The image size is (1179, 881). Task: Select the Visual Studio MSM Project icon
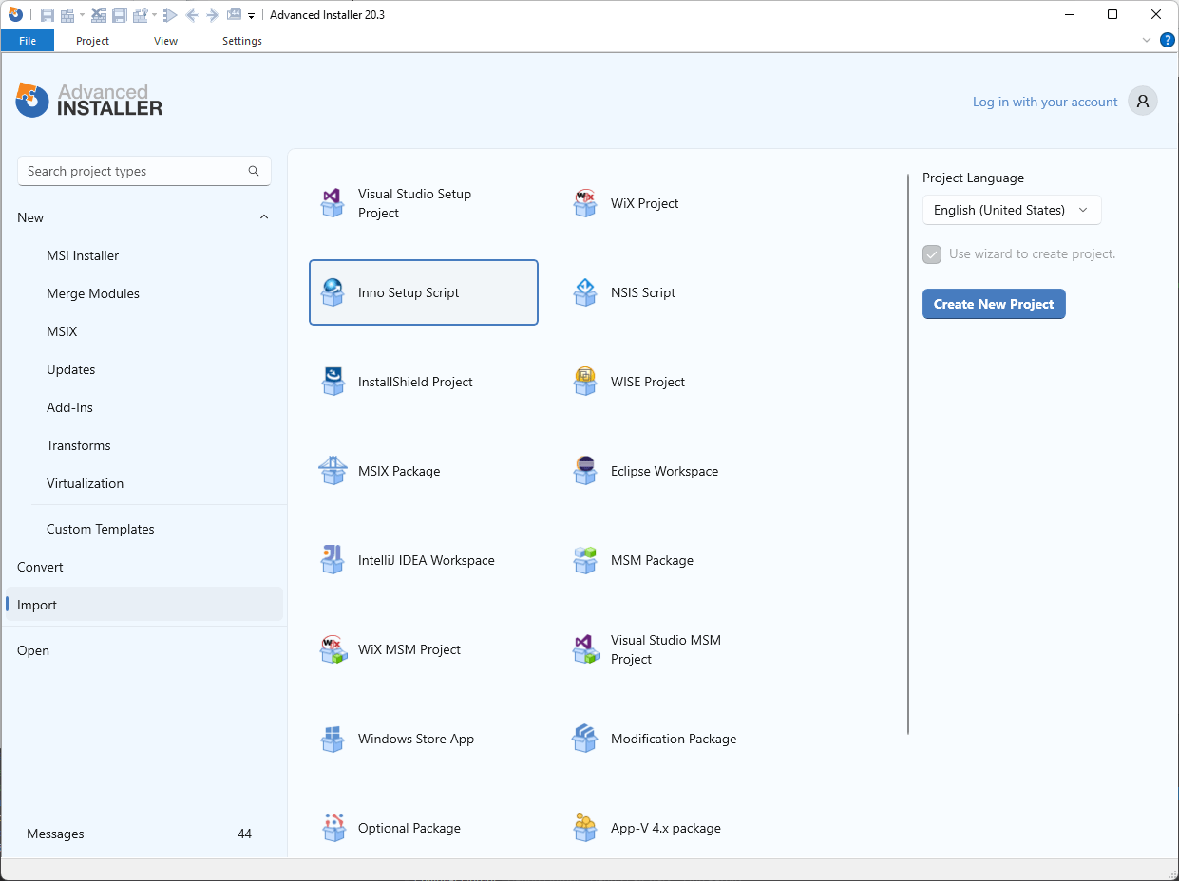[x=585, y=649]
